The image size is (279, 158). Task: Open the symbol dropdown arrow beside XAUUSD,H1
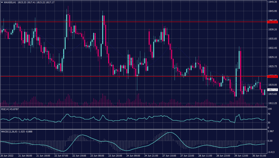[x=2, y=2]
